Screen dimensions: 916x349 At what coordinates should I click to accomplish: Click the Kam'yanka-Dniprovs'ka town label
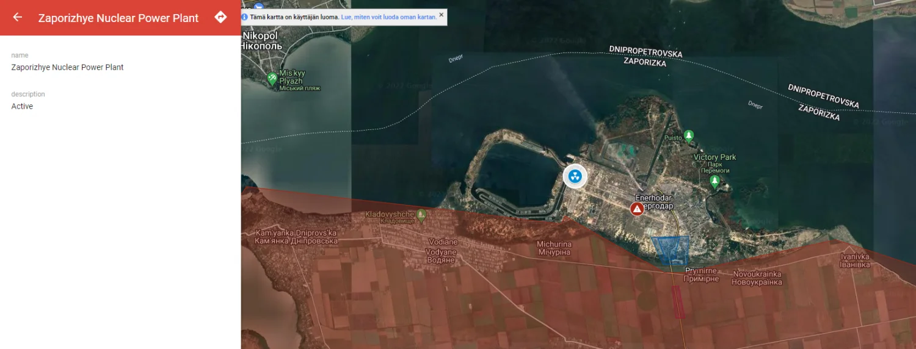coord(296,237)
